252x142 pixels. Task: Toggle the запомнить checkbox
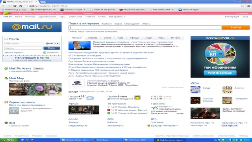click(x=44, y=52)
